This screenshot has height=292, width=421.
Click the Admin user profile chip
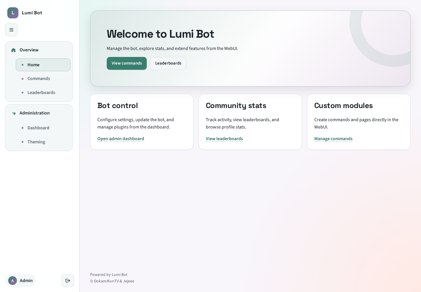[x=20, y=281]
